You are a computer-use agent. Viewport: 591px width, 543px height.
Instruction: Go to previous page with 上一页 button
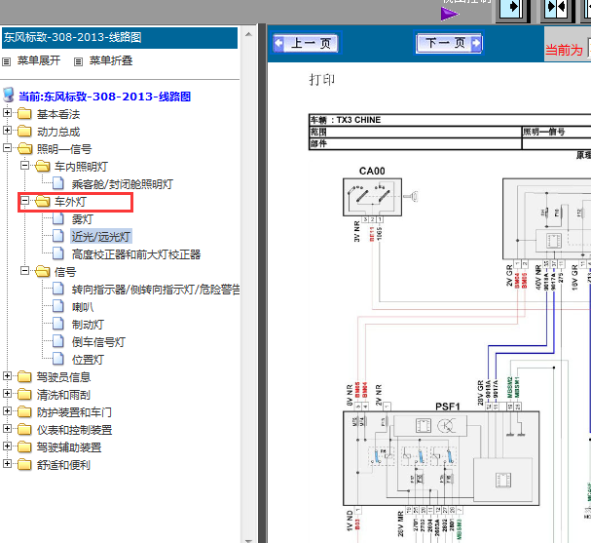click(306, 43)
